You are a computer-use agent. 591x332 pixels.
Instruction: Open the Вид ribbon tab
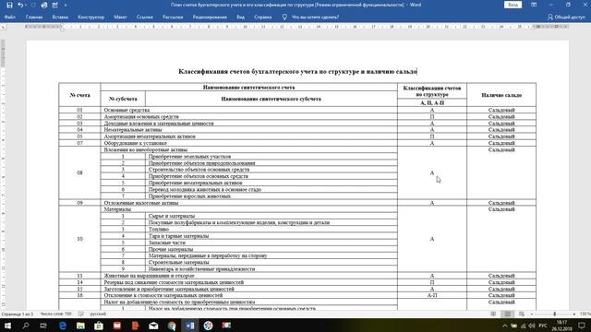pyautogui.click(x=240, y=17)
